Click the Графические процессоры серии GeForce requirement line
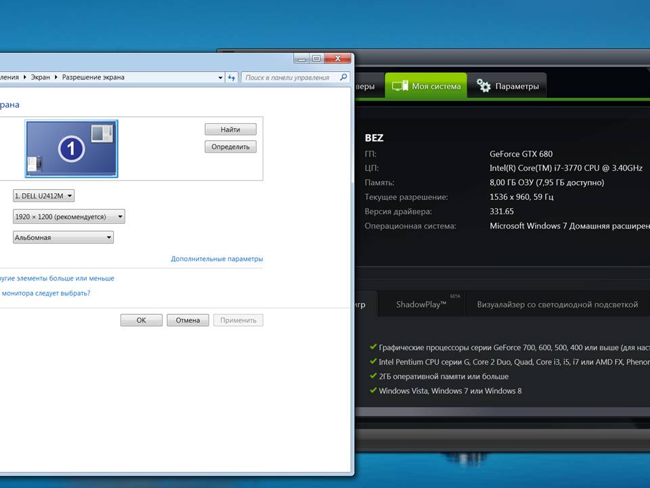The image size is (650, 488). click(514, 347)
